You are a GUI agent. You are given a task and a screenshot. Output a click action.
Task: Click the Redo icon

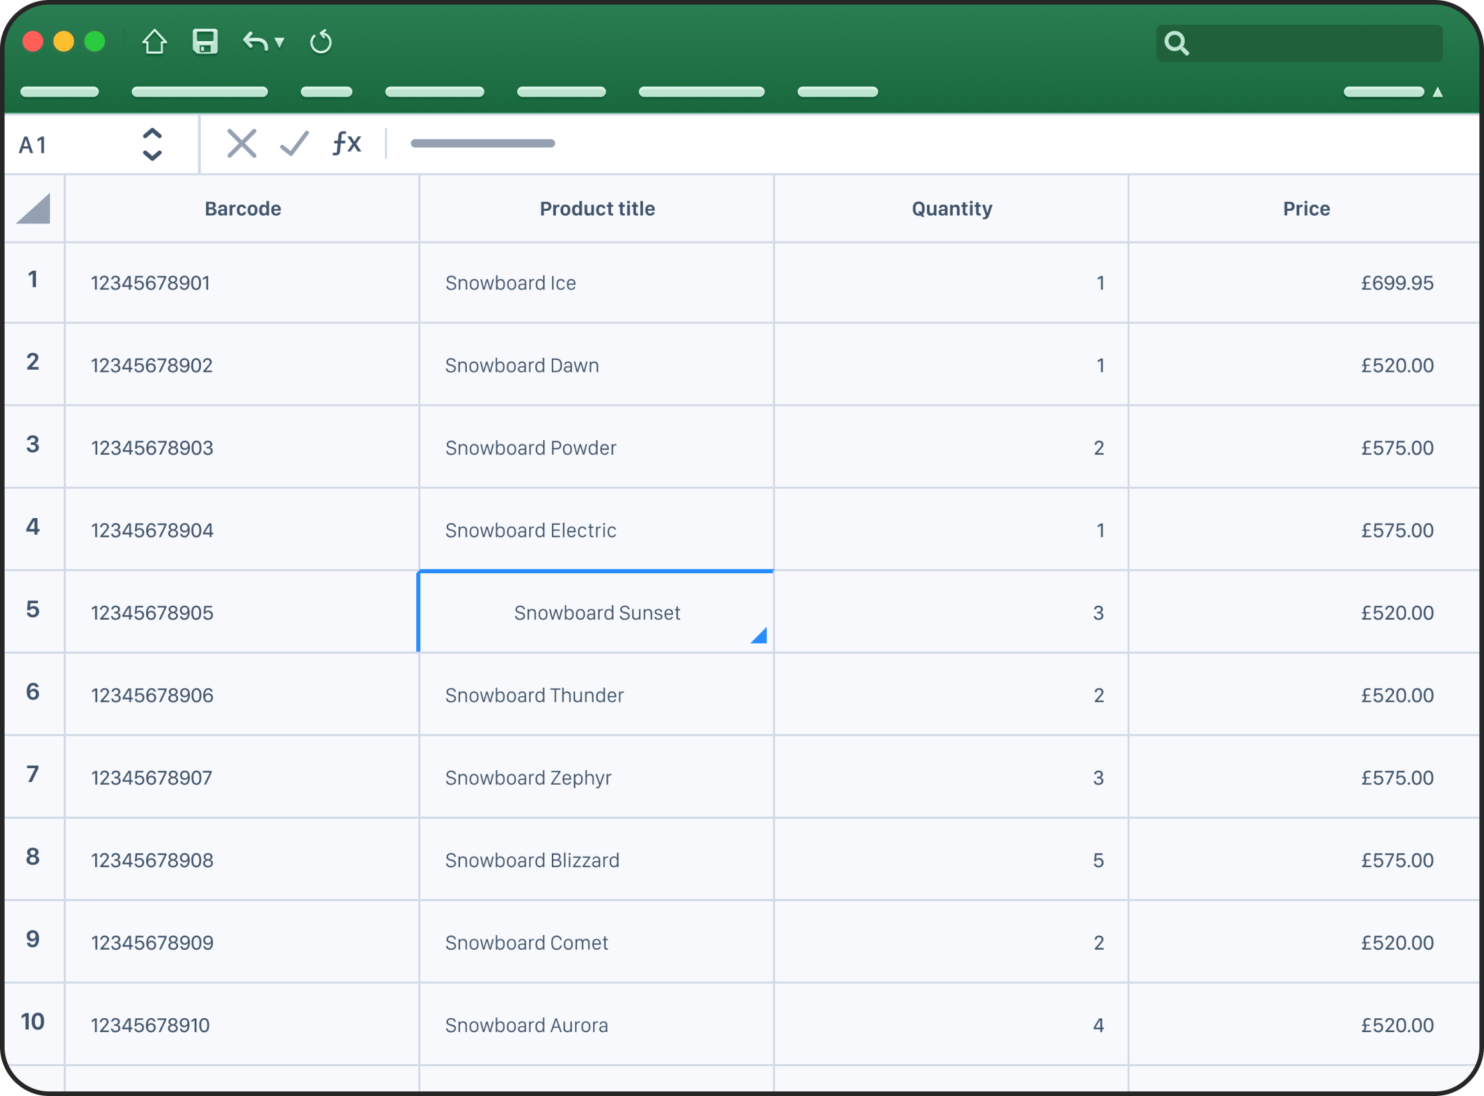(x=321, y=42)
